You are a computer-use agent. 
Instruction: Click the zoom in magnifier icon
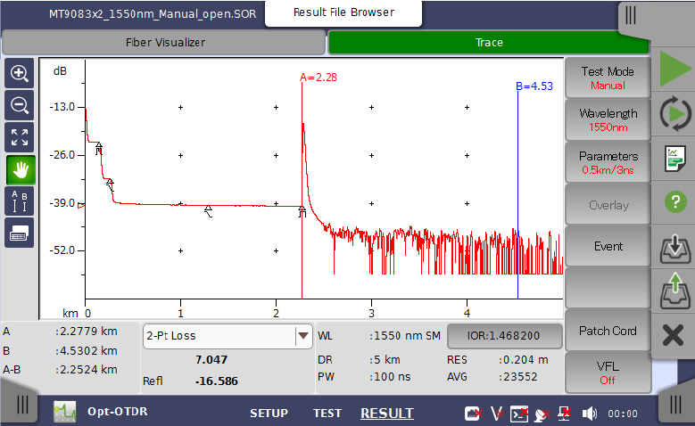[19, 74]
